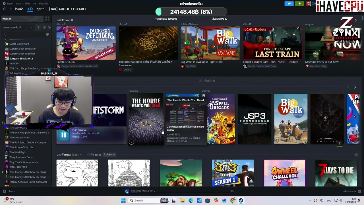Go back with the Steam back arrow
The width and height of the screenshot is (364, 205).
pos(4,9)
